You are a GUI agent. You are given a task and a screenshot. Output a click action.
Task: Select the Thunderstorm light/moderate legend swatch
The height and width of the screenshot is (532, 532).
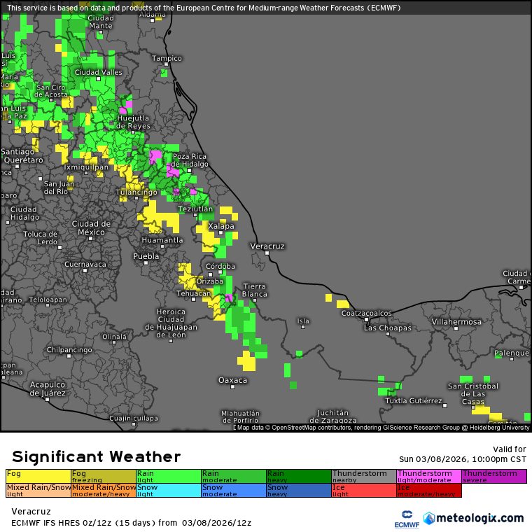[429, 477]
